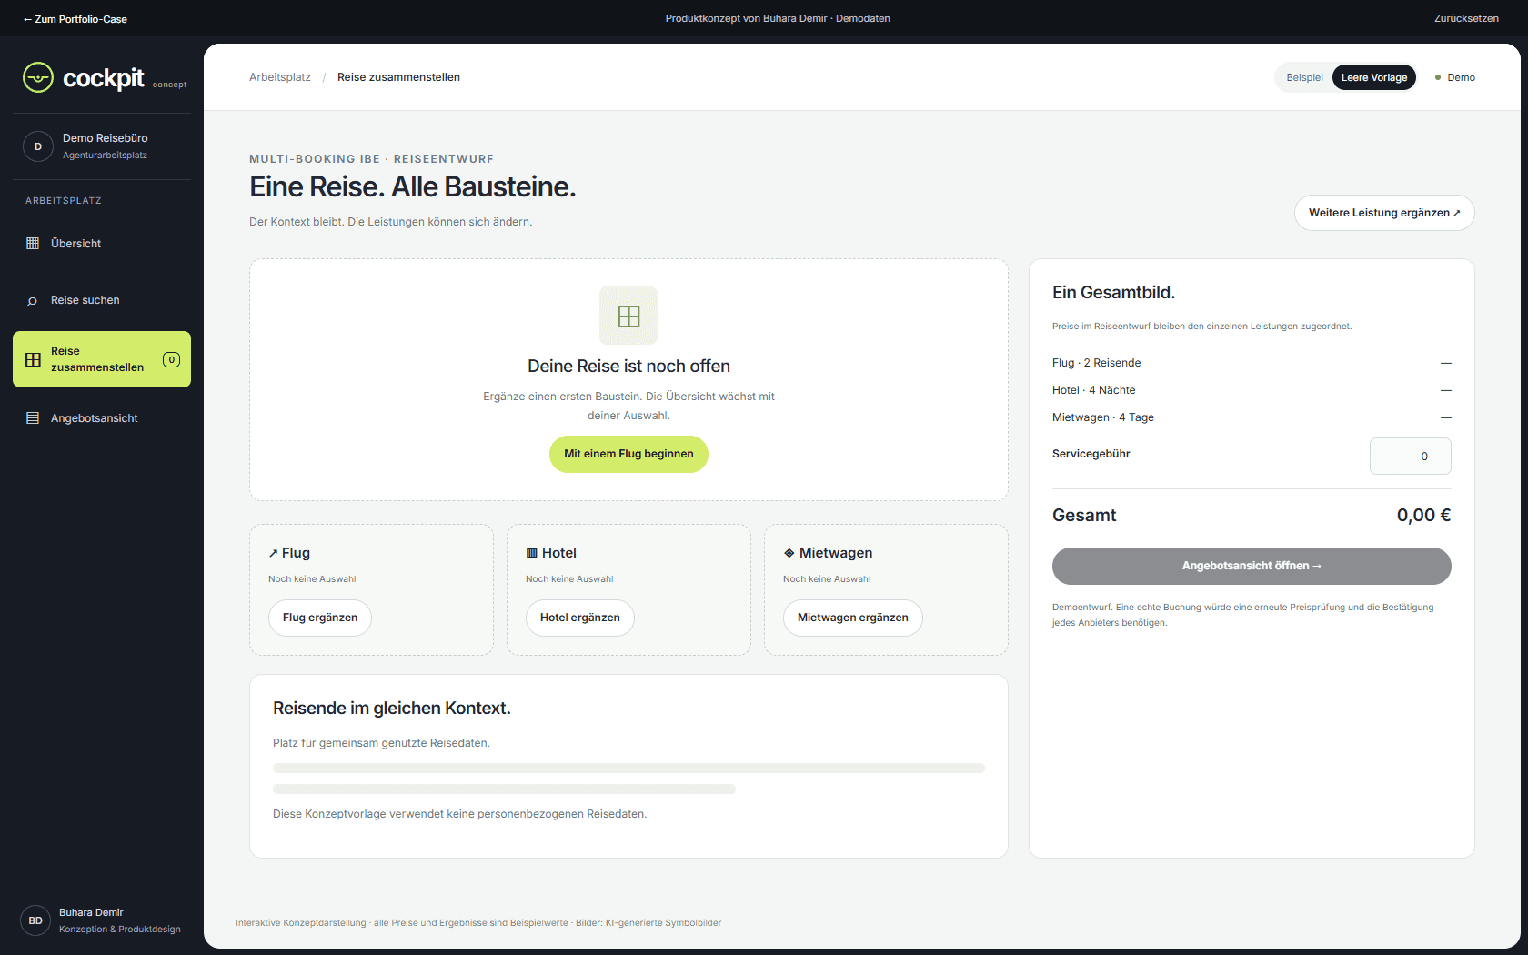Viewport: 1528px width, 955px height.
Task: Click the Hotel ergänzen button
Action: click(x=580, y=618)
